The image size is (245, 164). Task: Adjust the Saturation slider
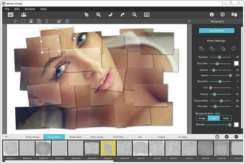[220, 82]
